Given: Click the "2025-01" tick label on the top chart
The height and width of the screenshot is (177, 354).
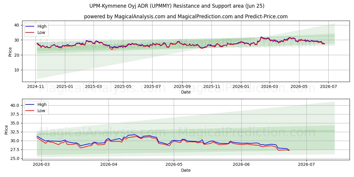Looking at the screenshot, I should click(x=65, y=86).
